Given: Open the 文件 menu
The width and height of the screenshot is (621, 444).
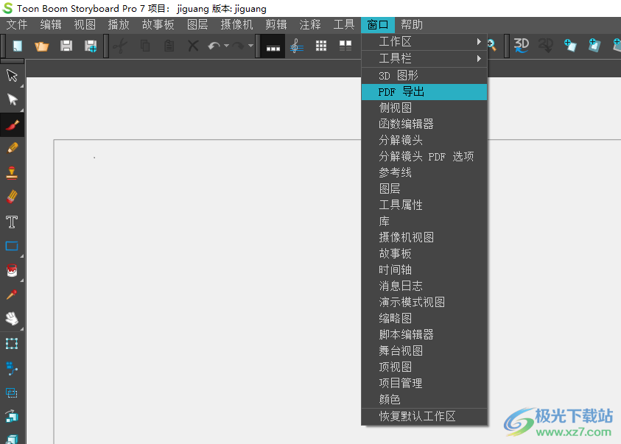Looking at the screenshot, I should click(17, 25).
